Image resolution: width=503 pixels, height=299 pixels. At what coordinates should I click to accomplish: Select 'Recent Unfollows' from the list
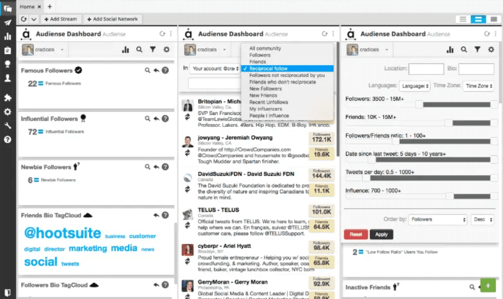269,102
